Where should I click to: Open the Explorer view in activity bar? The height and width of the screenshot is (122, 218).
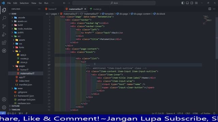[4, 10]
